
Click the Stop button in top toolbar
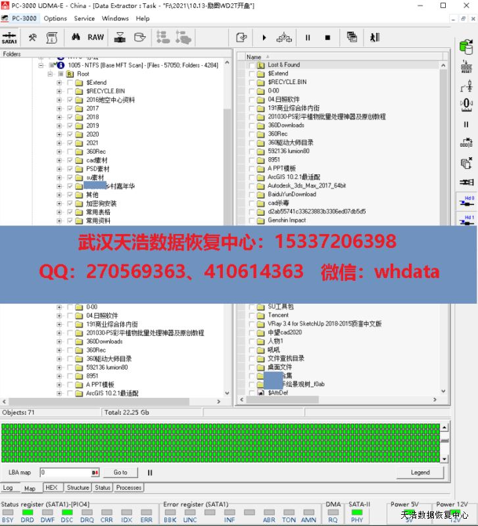tap(327, 37)
